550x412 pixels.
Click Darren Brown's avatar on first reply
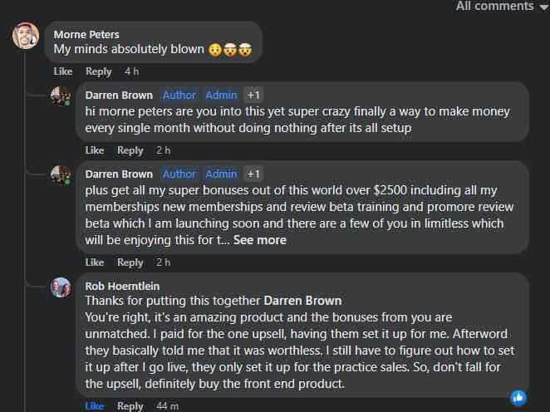click(60, 96)
